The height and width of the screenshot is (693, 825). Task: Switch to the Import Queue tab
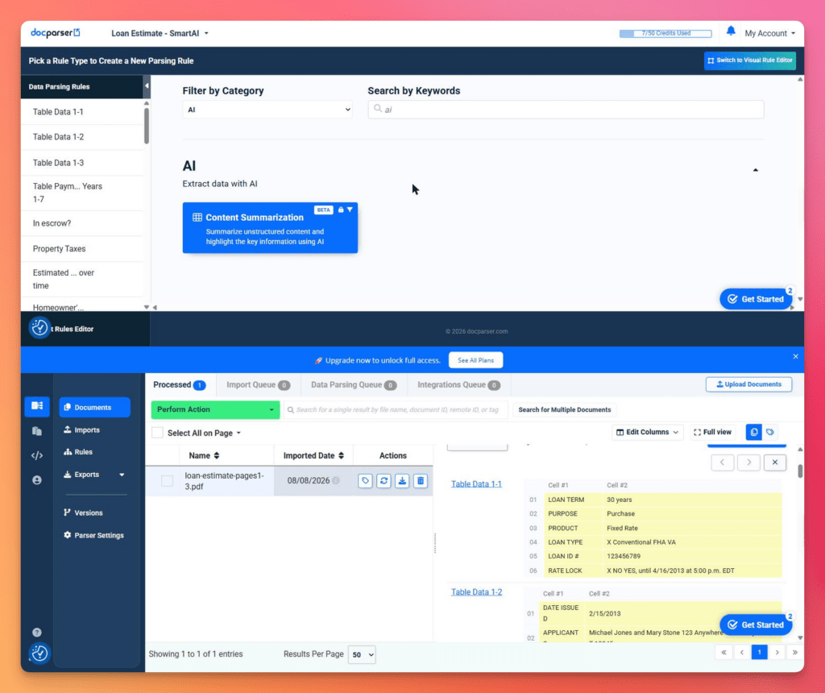click(x=259, y=384)
